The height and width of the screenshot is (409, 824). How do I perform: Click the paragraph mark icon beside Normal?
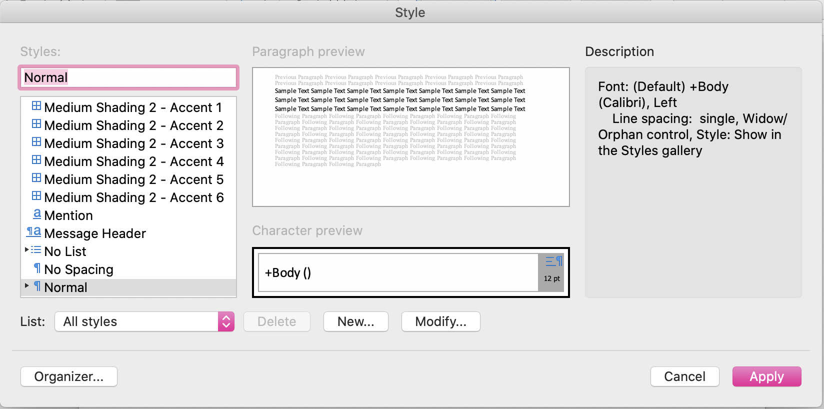pyautogui.click(x=37, y=286)
